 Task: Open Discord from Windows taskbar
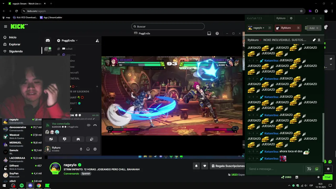point(30,186)
